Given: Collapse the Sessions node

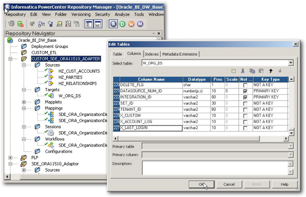Looking at the screenshot, I should click(24, 127).
